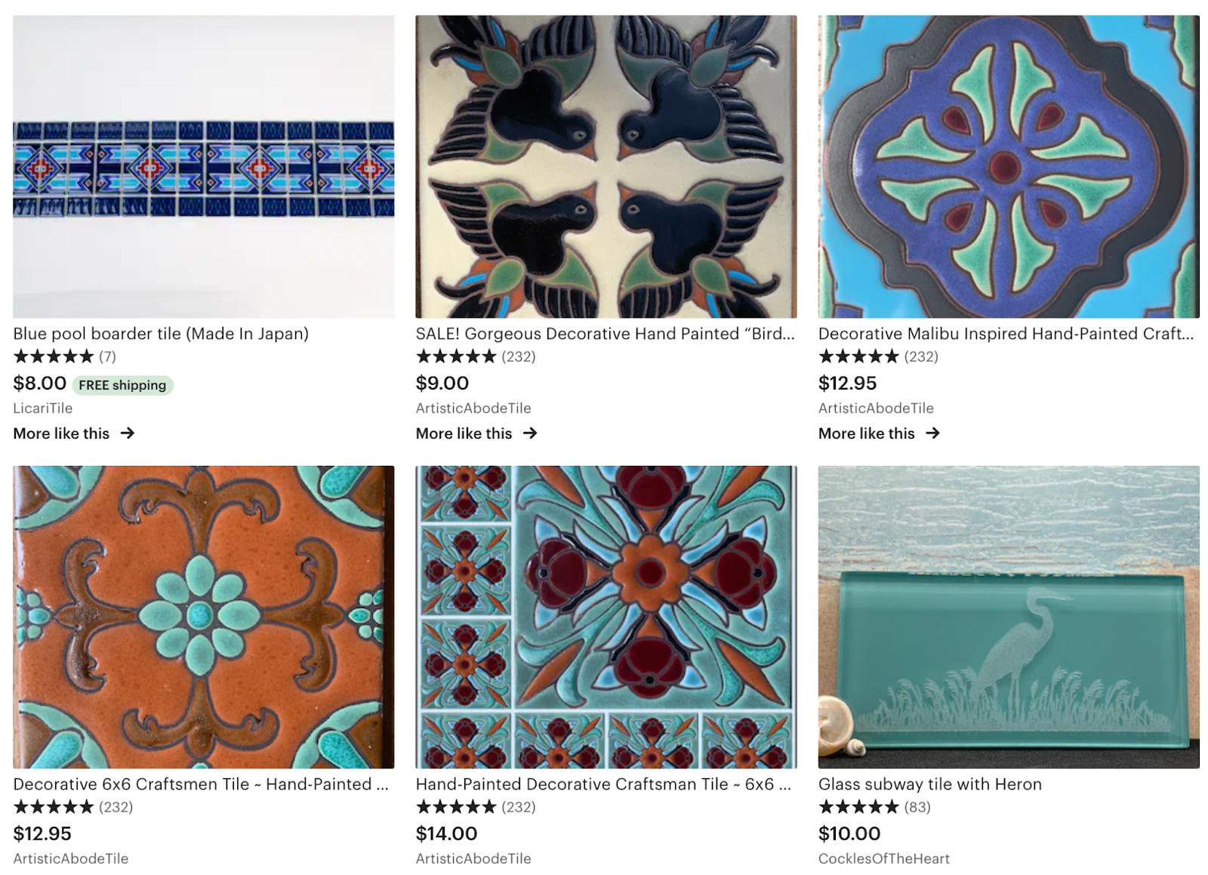The width and height of the screenshot is (1208, 875).
Task: Click the FREE shipping badge
Action: pos(122,385)
